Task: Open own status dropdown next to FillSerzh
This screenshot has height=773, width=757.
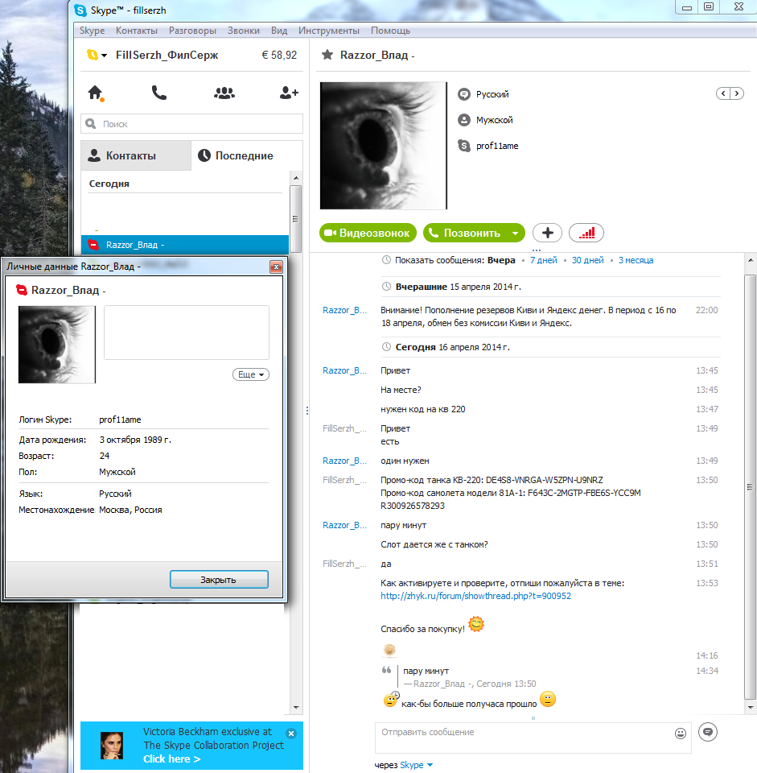Action: [x=104, y=56]
